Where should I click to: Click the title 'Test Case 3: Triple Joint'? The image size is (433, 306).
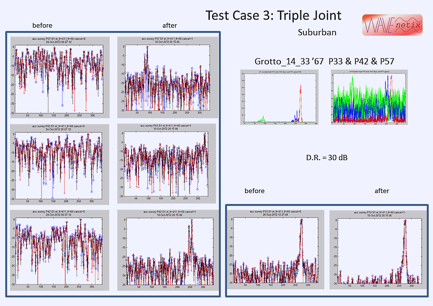pyautogui.click(x=273, y=15)
